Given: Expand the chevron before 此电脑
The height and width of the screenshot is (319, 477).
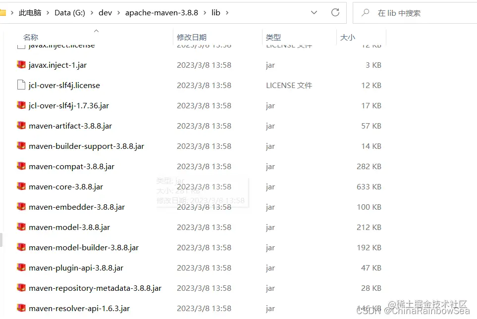Looking at the screenshot, I should (x=12, y=13).
